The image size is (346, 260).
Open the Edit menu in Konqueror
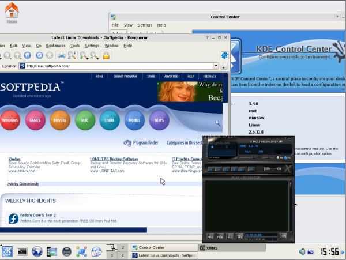pos(13,46)
